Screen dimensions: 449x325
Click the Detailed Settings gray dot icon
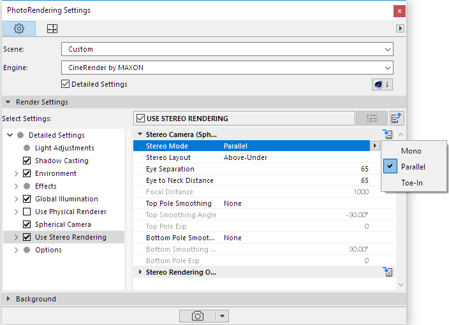20,135
